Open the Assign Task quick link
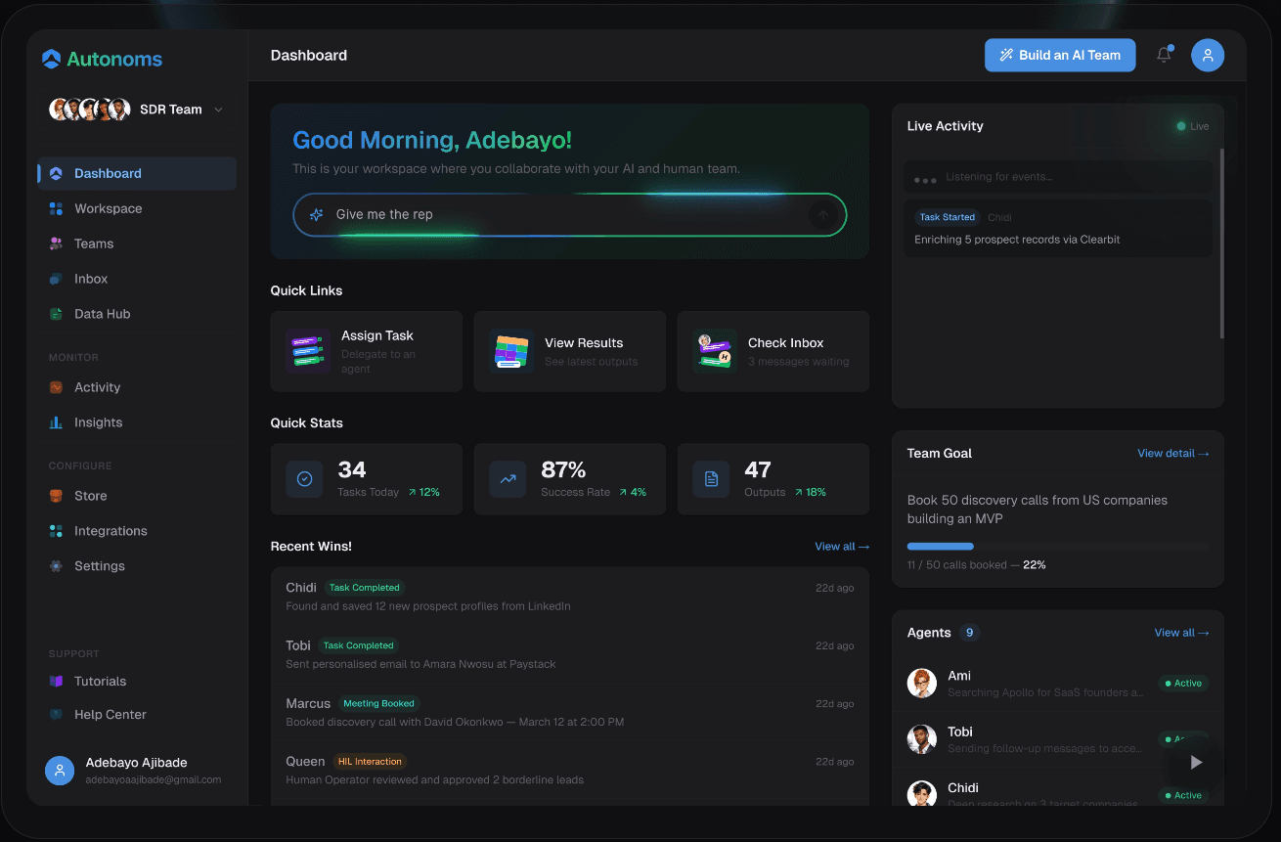Viewport: 1281px width, 842px height. tap(367, 352)
